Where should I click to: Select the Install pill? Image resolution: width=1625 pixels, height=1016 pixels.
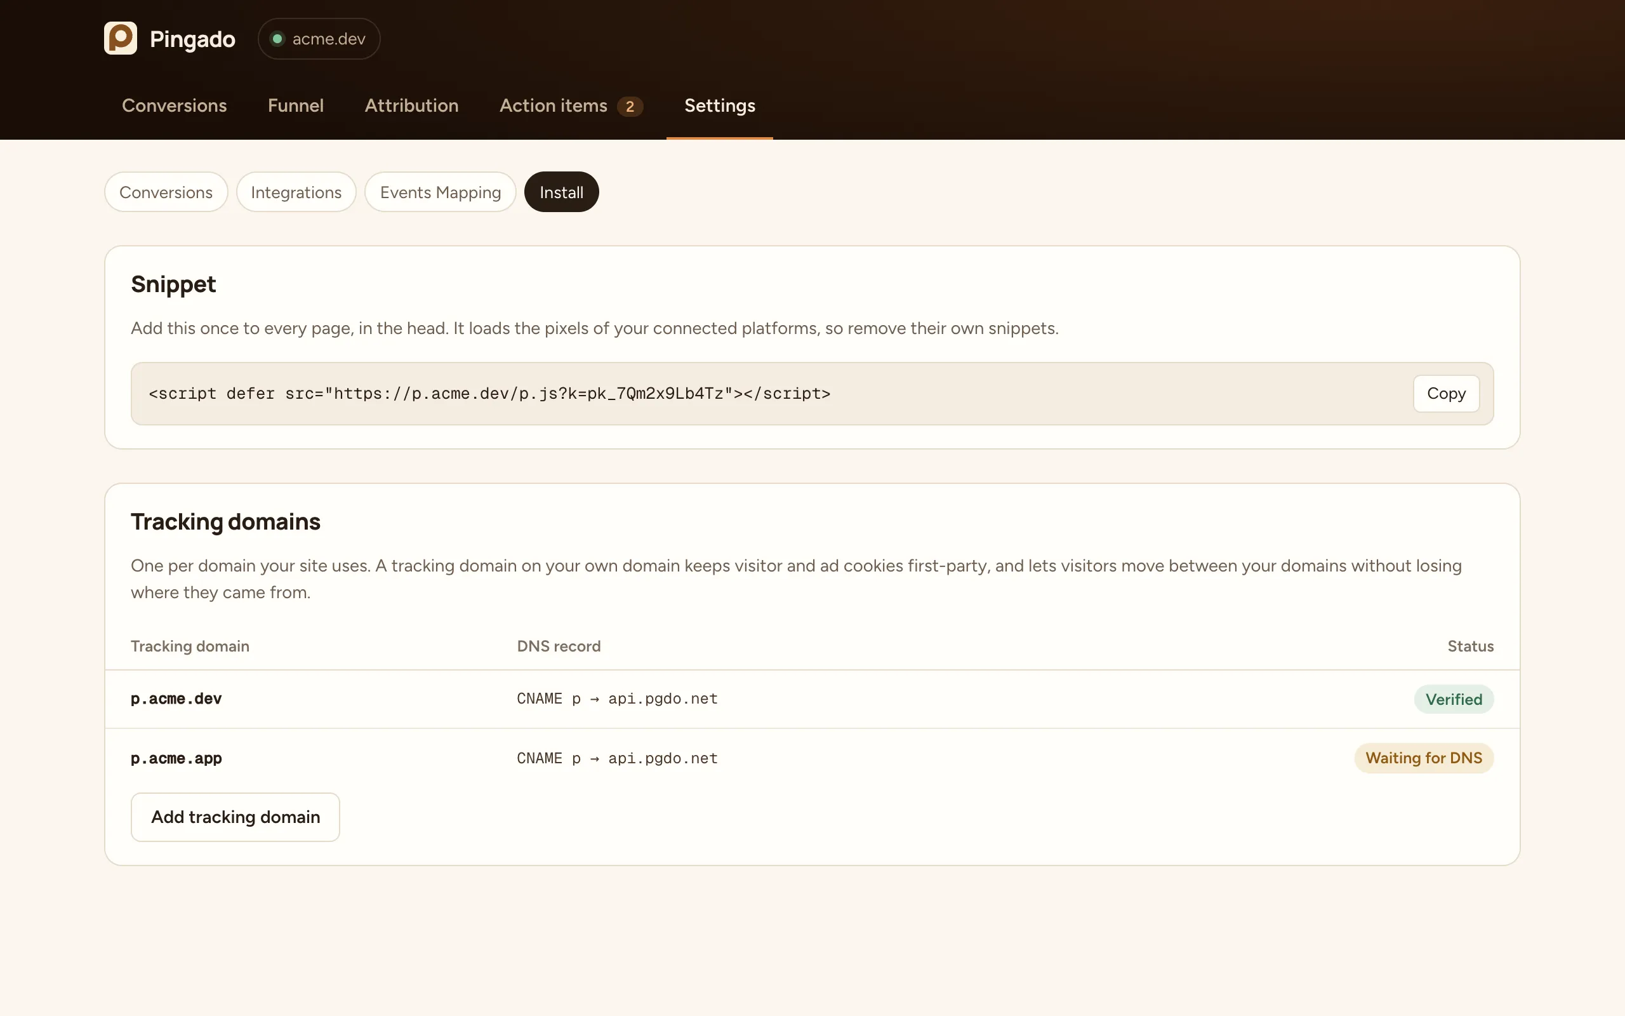point(561,192)
